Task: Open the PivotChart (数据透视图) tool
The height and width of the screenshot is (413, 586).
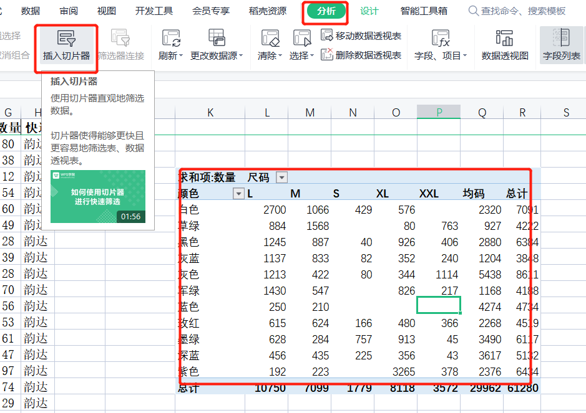Action: pyautogui.click(x=504, y=39)
